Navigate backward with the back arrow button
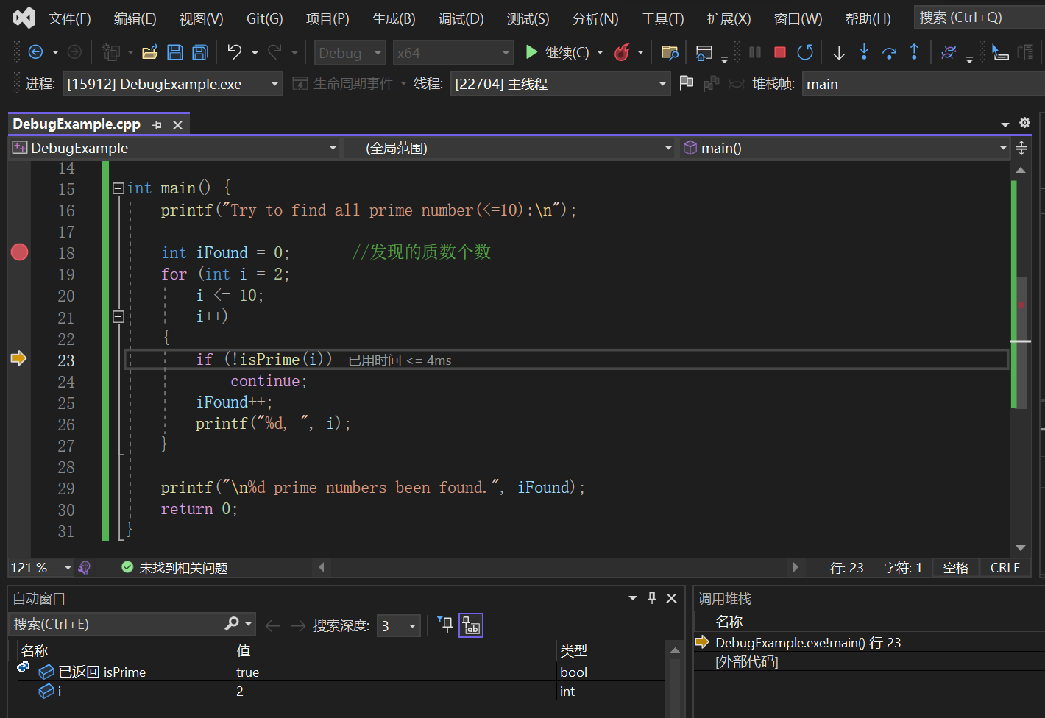 (35, 52)
